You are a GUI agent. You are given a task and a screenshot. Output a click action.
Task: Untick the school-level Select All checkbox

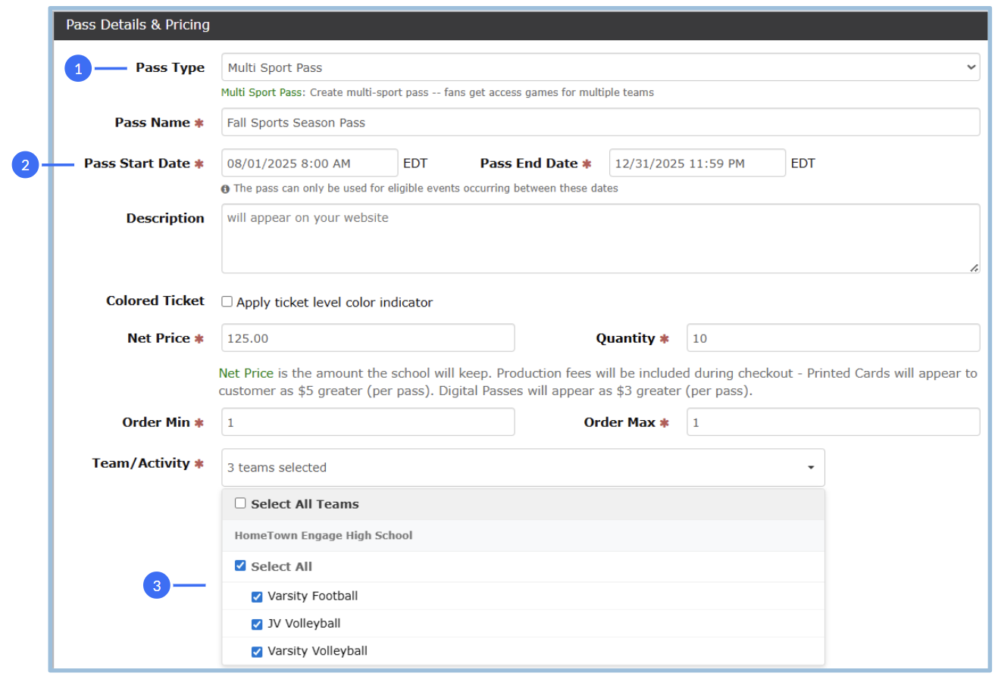(240, 565)
